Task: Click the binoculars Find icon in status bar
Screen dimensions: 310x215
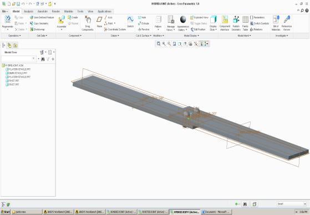Action: click(x=245, y=204)
